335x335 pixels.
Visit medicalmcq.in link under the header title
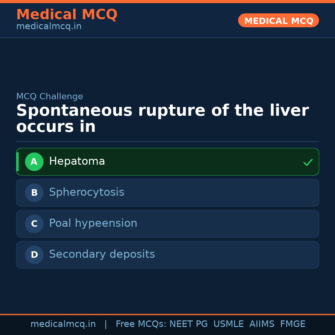click(49, 26)
